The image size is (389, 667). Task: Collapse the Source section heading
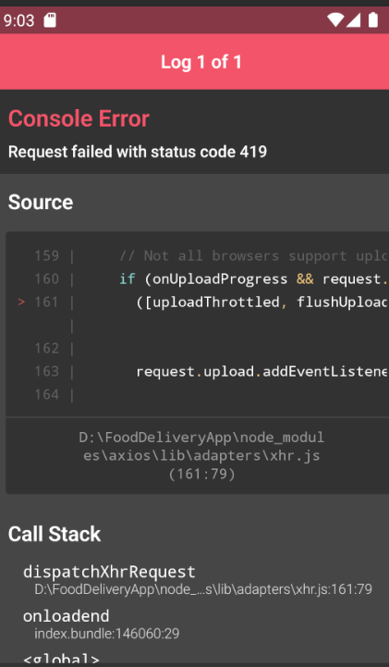[41, 202]
